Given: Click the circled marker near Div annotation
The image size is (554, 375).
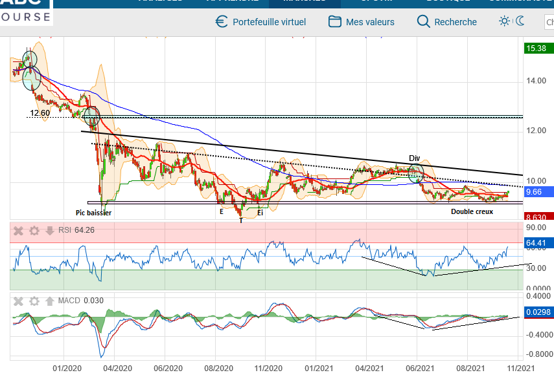Looking at the screenshot, I should tap(416, 173).
